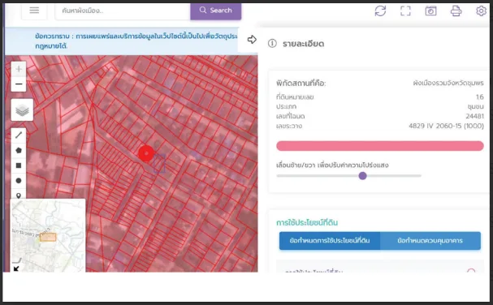
Task: Zoom in the map with plus button
Action: click(x=19, y=69)
